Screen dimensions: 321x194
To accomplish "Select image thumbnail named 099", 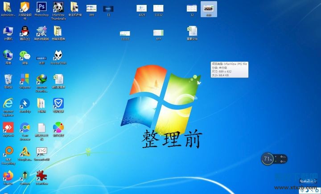I will click(x=91, y=8).
